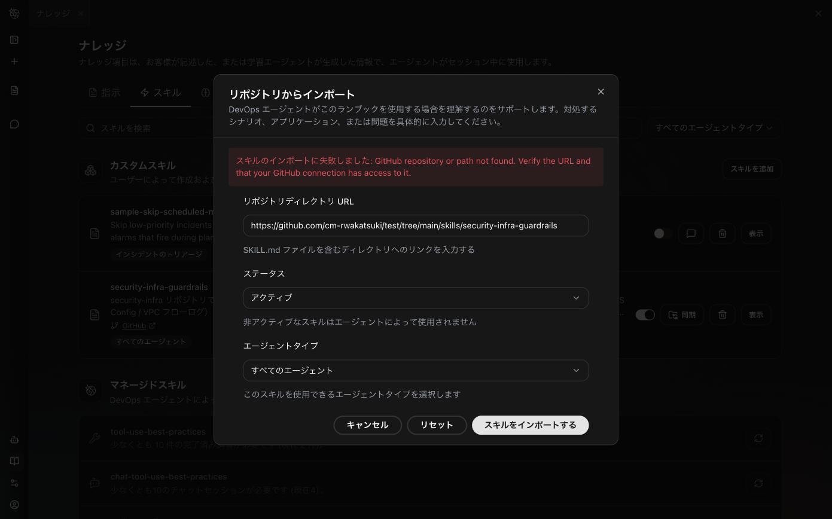The height and width of the screenshot is (519, 832).
Task: Open the sliders settings icon in the sidebar
Action: pyautogui.click(x=14, y=483)
